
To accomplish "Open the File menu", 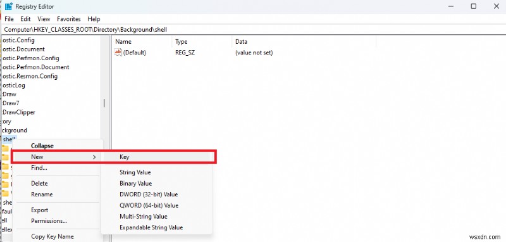I will click(9, 19).
